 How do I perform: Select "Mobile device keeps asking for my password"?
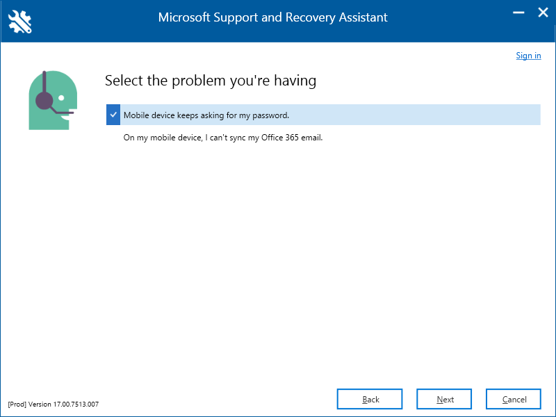point(206,115)
